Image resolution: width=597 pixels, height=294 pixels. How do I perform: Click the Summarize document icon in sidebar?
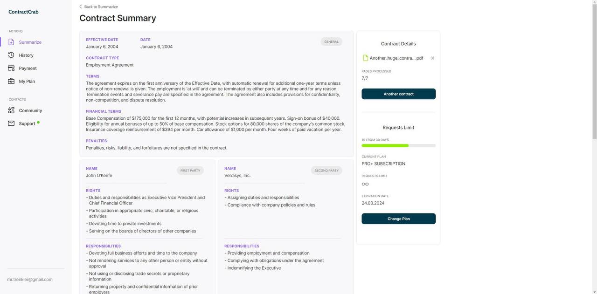coord(11,42)
